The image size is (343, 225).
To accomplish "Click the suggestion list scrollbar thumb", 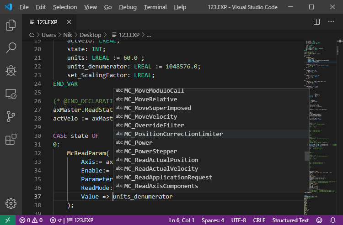I will (x=307, y=156).
